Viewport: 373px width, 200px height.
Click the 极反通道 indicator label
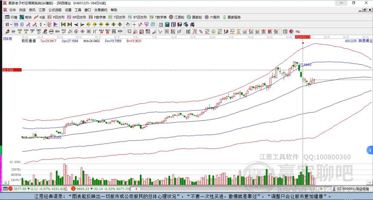point(29,41)
